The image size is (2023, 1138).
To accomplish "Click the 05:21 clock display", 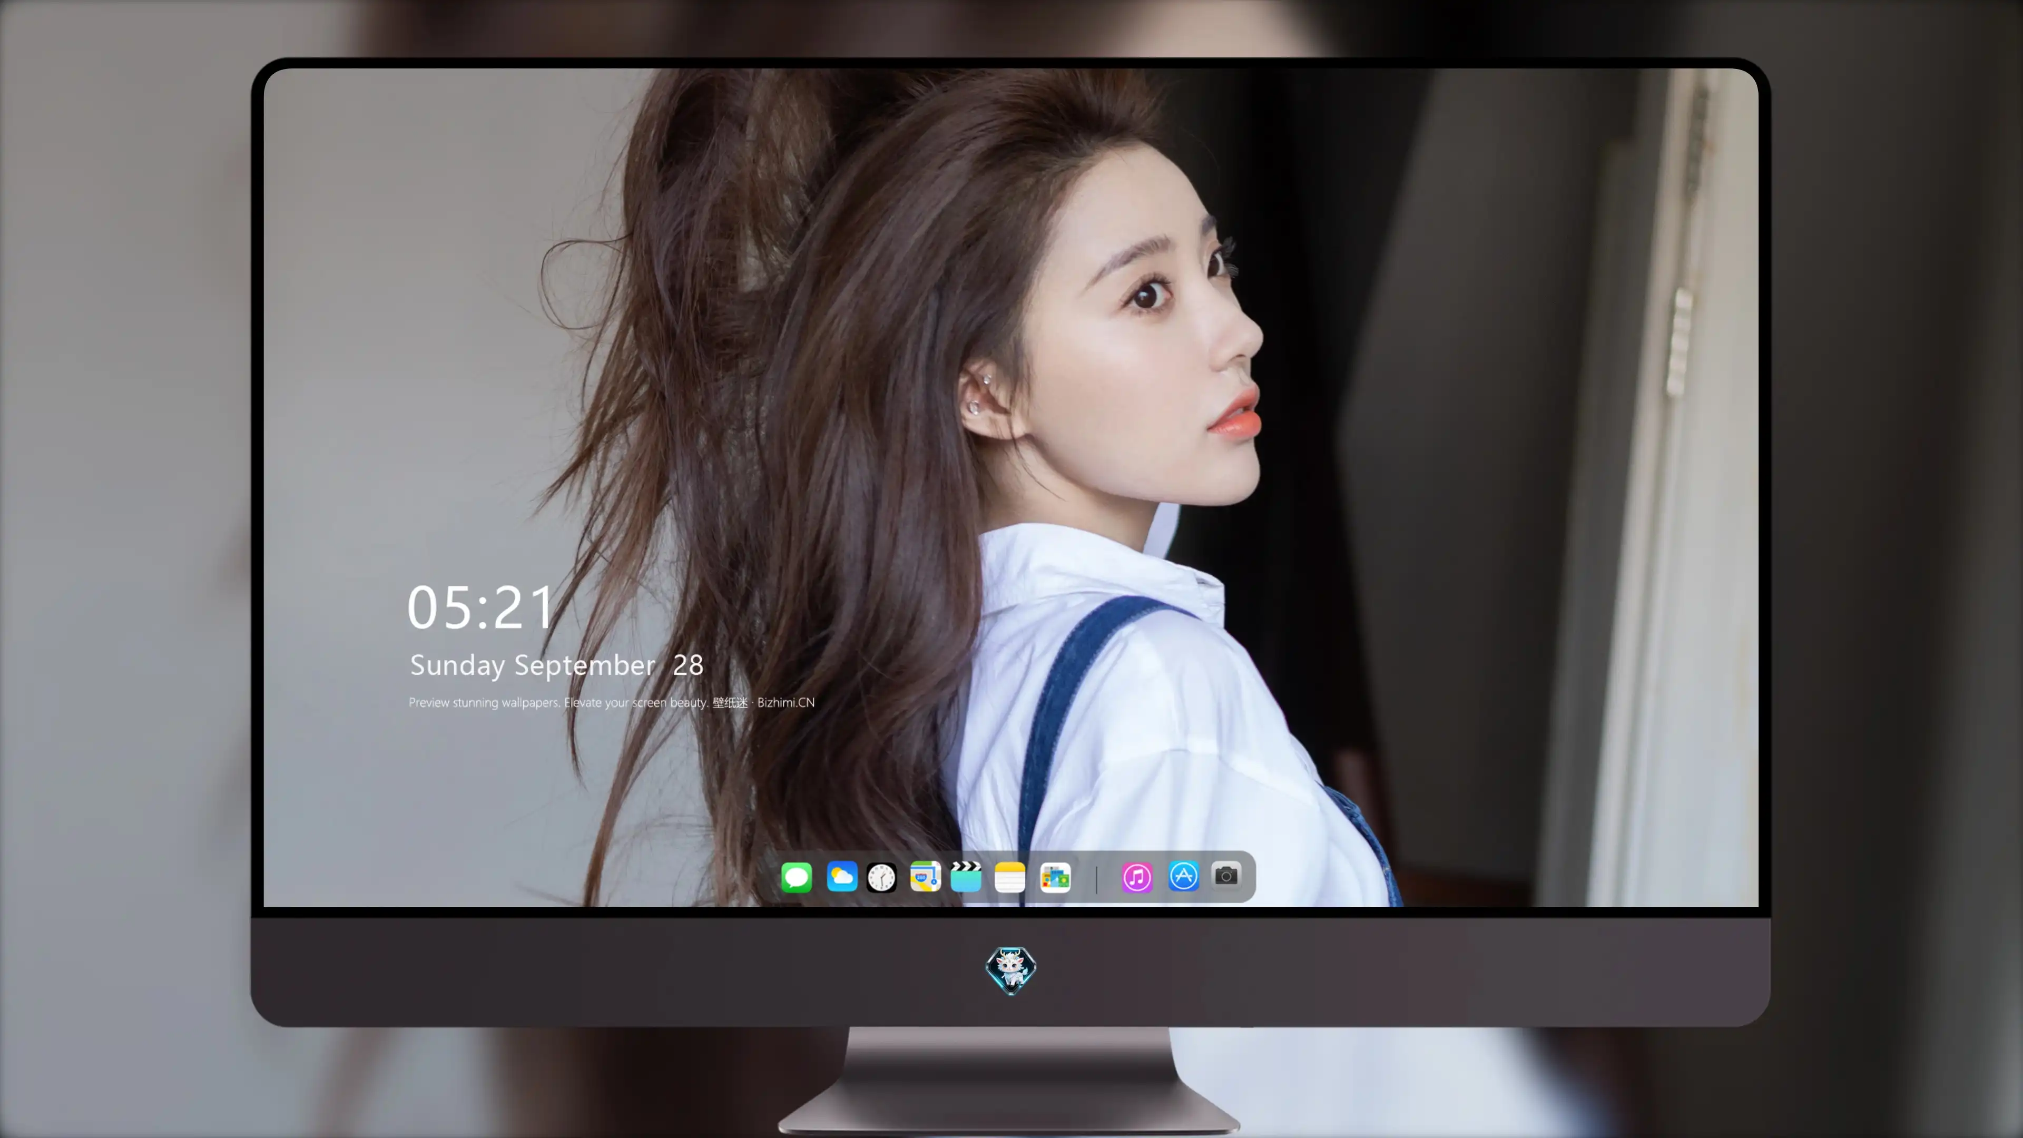I will [480, 608].
